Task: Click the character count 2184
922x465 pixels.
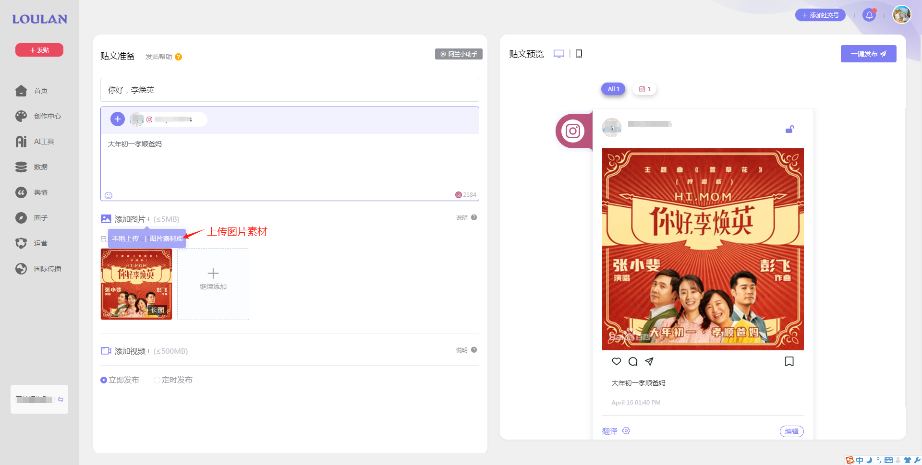Action: coord(469,195)
